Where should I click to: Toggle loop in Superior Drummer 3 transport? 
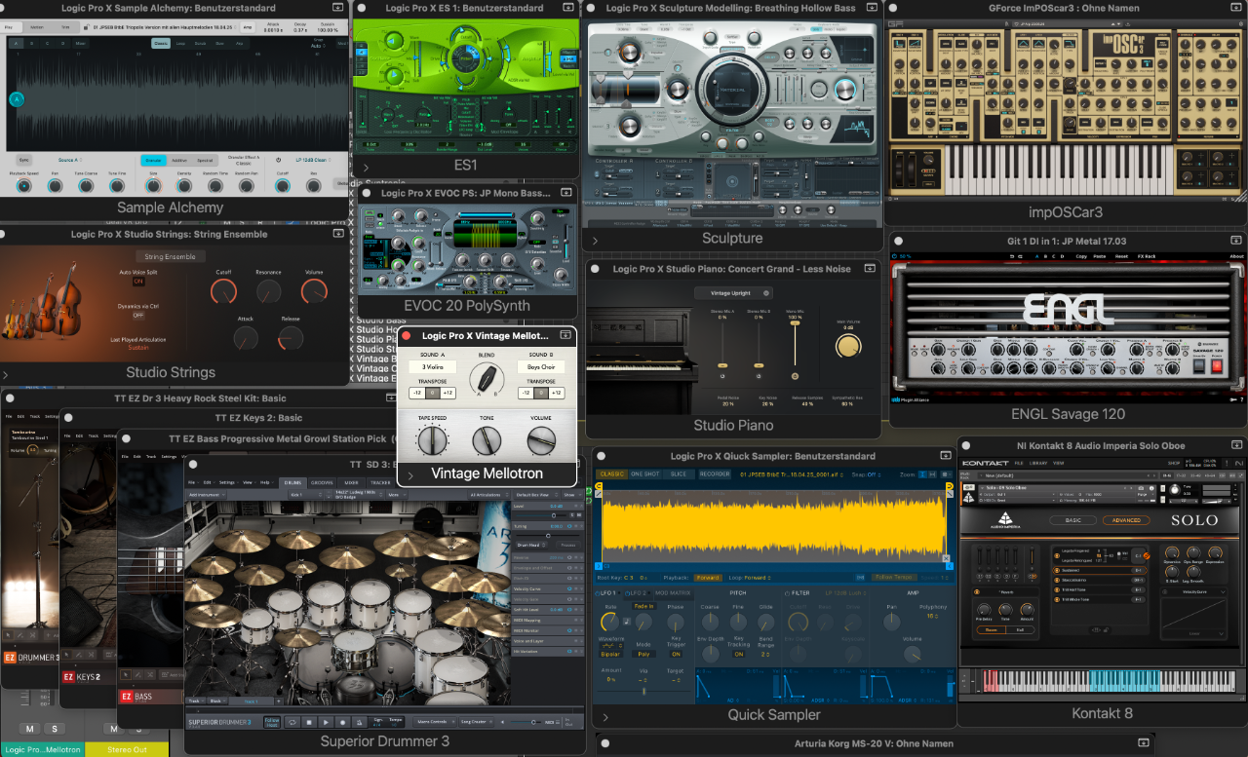292,722
